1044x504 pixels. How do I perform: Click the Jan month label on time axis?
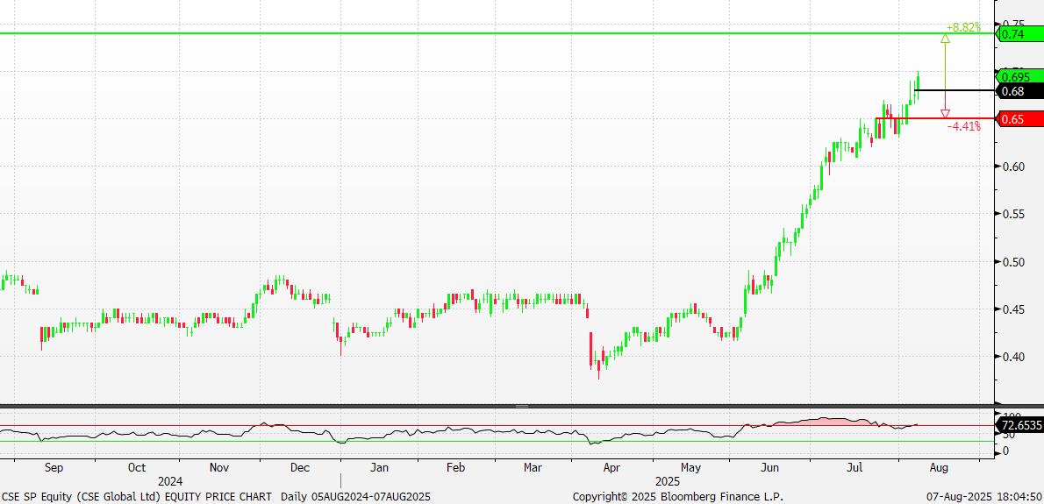(x=379, y=467)
